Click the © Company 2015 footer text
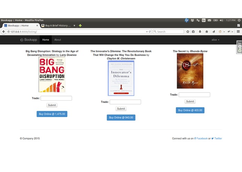The width and height of the screenshot is (242, 172). pos(30,139)
